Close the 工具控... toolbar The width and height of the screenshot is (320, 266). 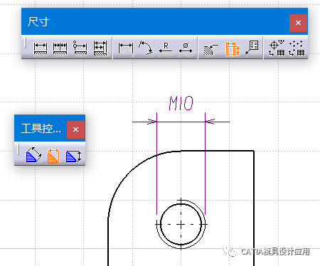75,129
